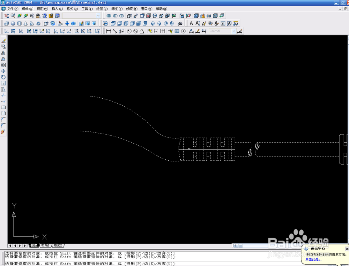
Task: Click the UCS icon in UCS toolbar
Action: click(x=6, y=31)
